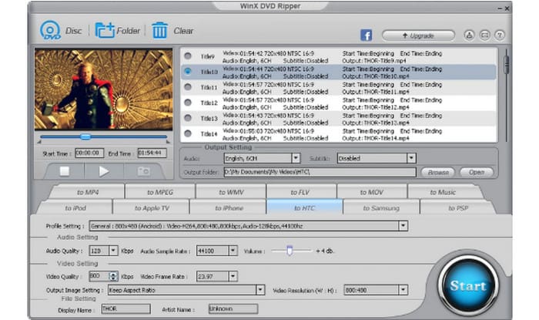Click the Clear trash icon
539x320 pixels.
tap(160, 31)
